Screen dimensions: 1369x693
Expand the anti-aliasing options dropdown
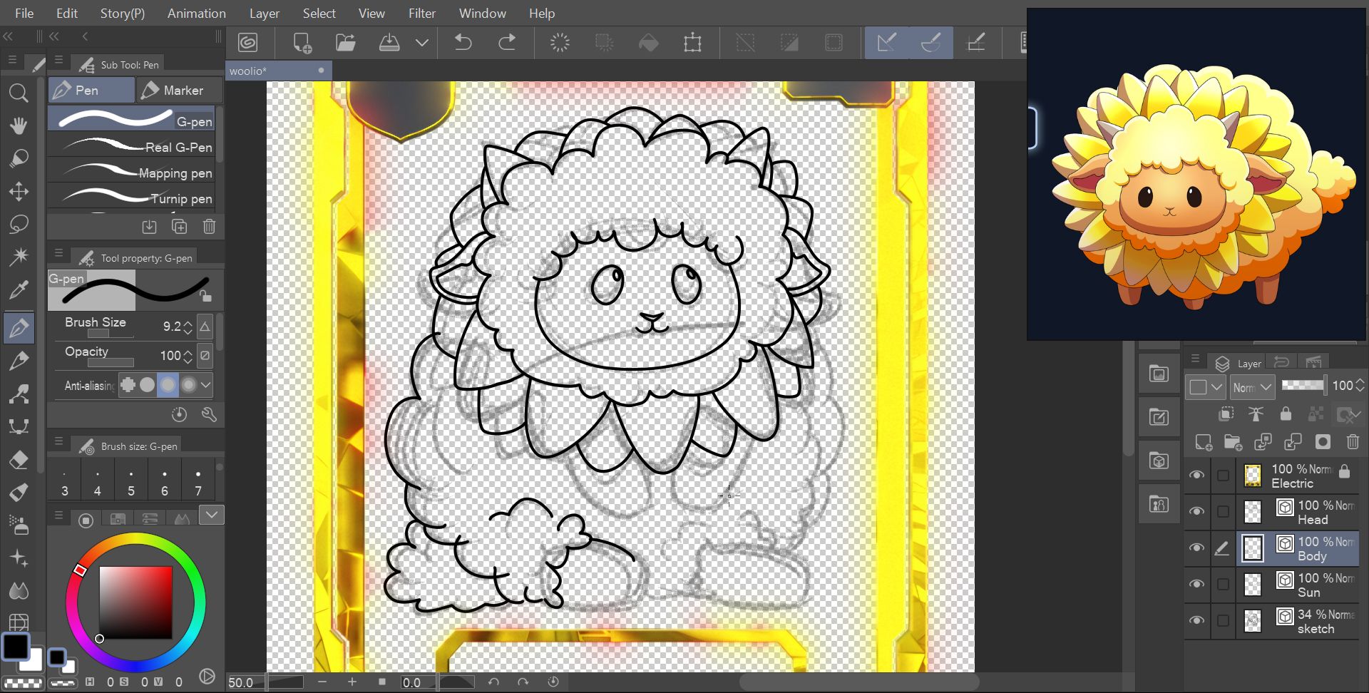[205, 385]
